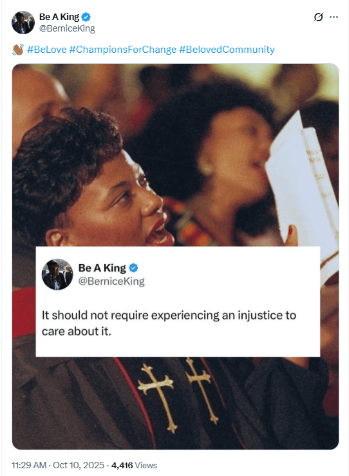Click the @BerniceKing handle in the quote card
The image size is (349, 476).
coord(111,281)
